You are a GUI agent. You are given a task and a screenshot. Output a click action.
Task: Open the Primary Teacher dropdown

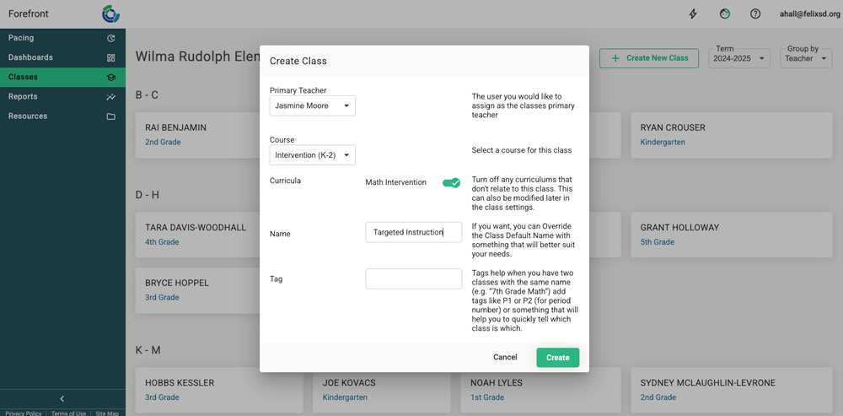click(312, 106)
